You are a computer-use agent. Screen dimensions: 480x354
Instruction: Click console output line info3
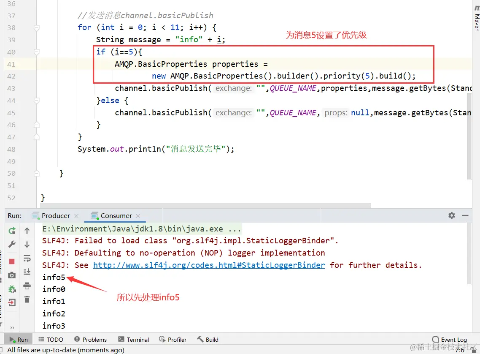point(54,326)
